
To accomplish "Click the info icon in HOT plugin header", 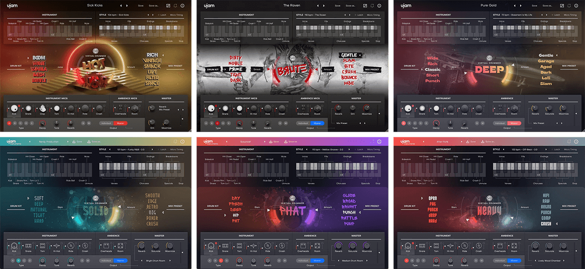I will click(182, 6).
